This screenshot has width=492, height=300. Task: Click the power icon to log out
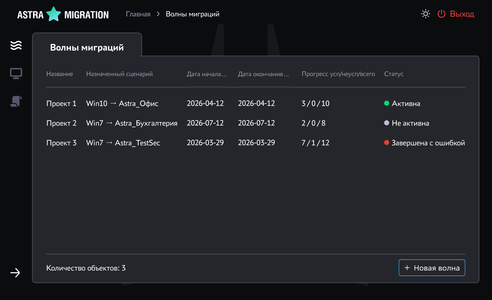441,14
